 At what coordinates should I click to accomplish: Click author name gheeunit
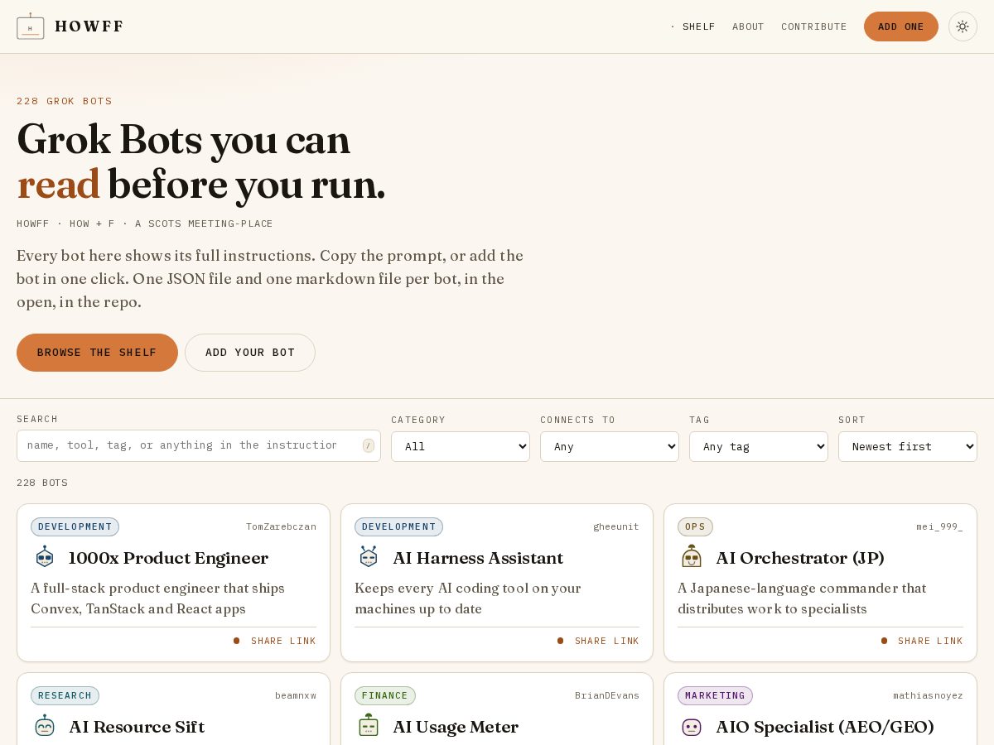[x=616, y=526]
